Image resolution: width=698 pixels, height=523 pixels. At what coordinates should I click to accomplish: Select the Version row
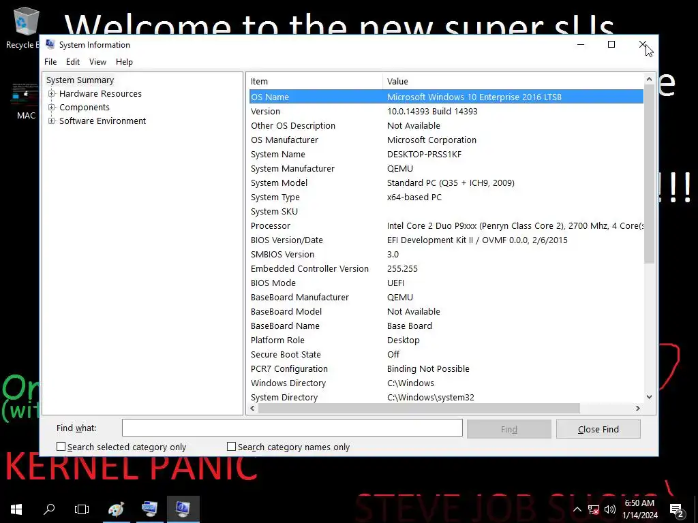coord(446,111)
